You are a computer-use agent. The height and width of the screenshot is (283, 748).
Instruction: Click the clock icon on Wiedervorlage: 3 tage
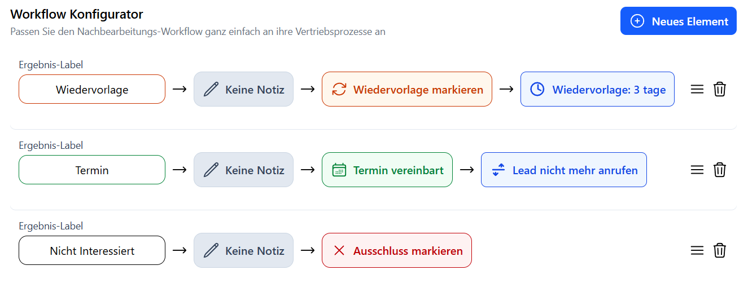(x=537, y=89)
